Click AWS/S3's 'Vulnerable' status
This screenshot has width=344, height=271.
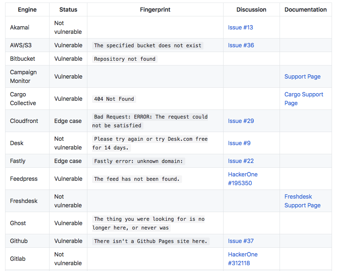pos(68,45)
